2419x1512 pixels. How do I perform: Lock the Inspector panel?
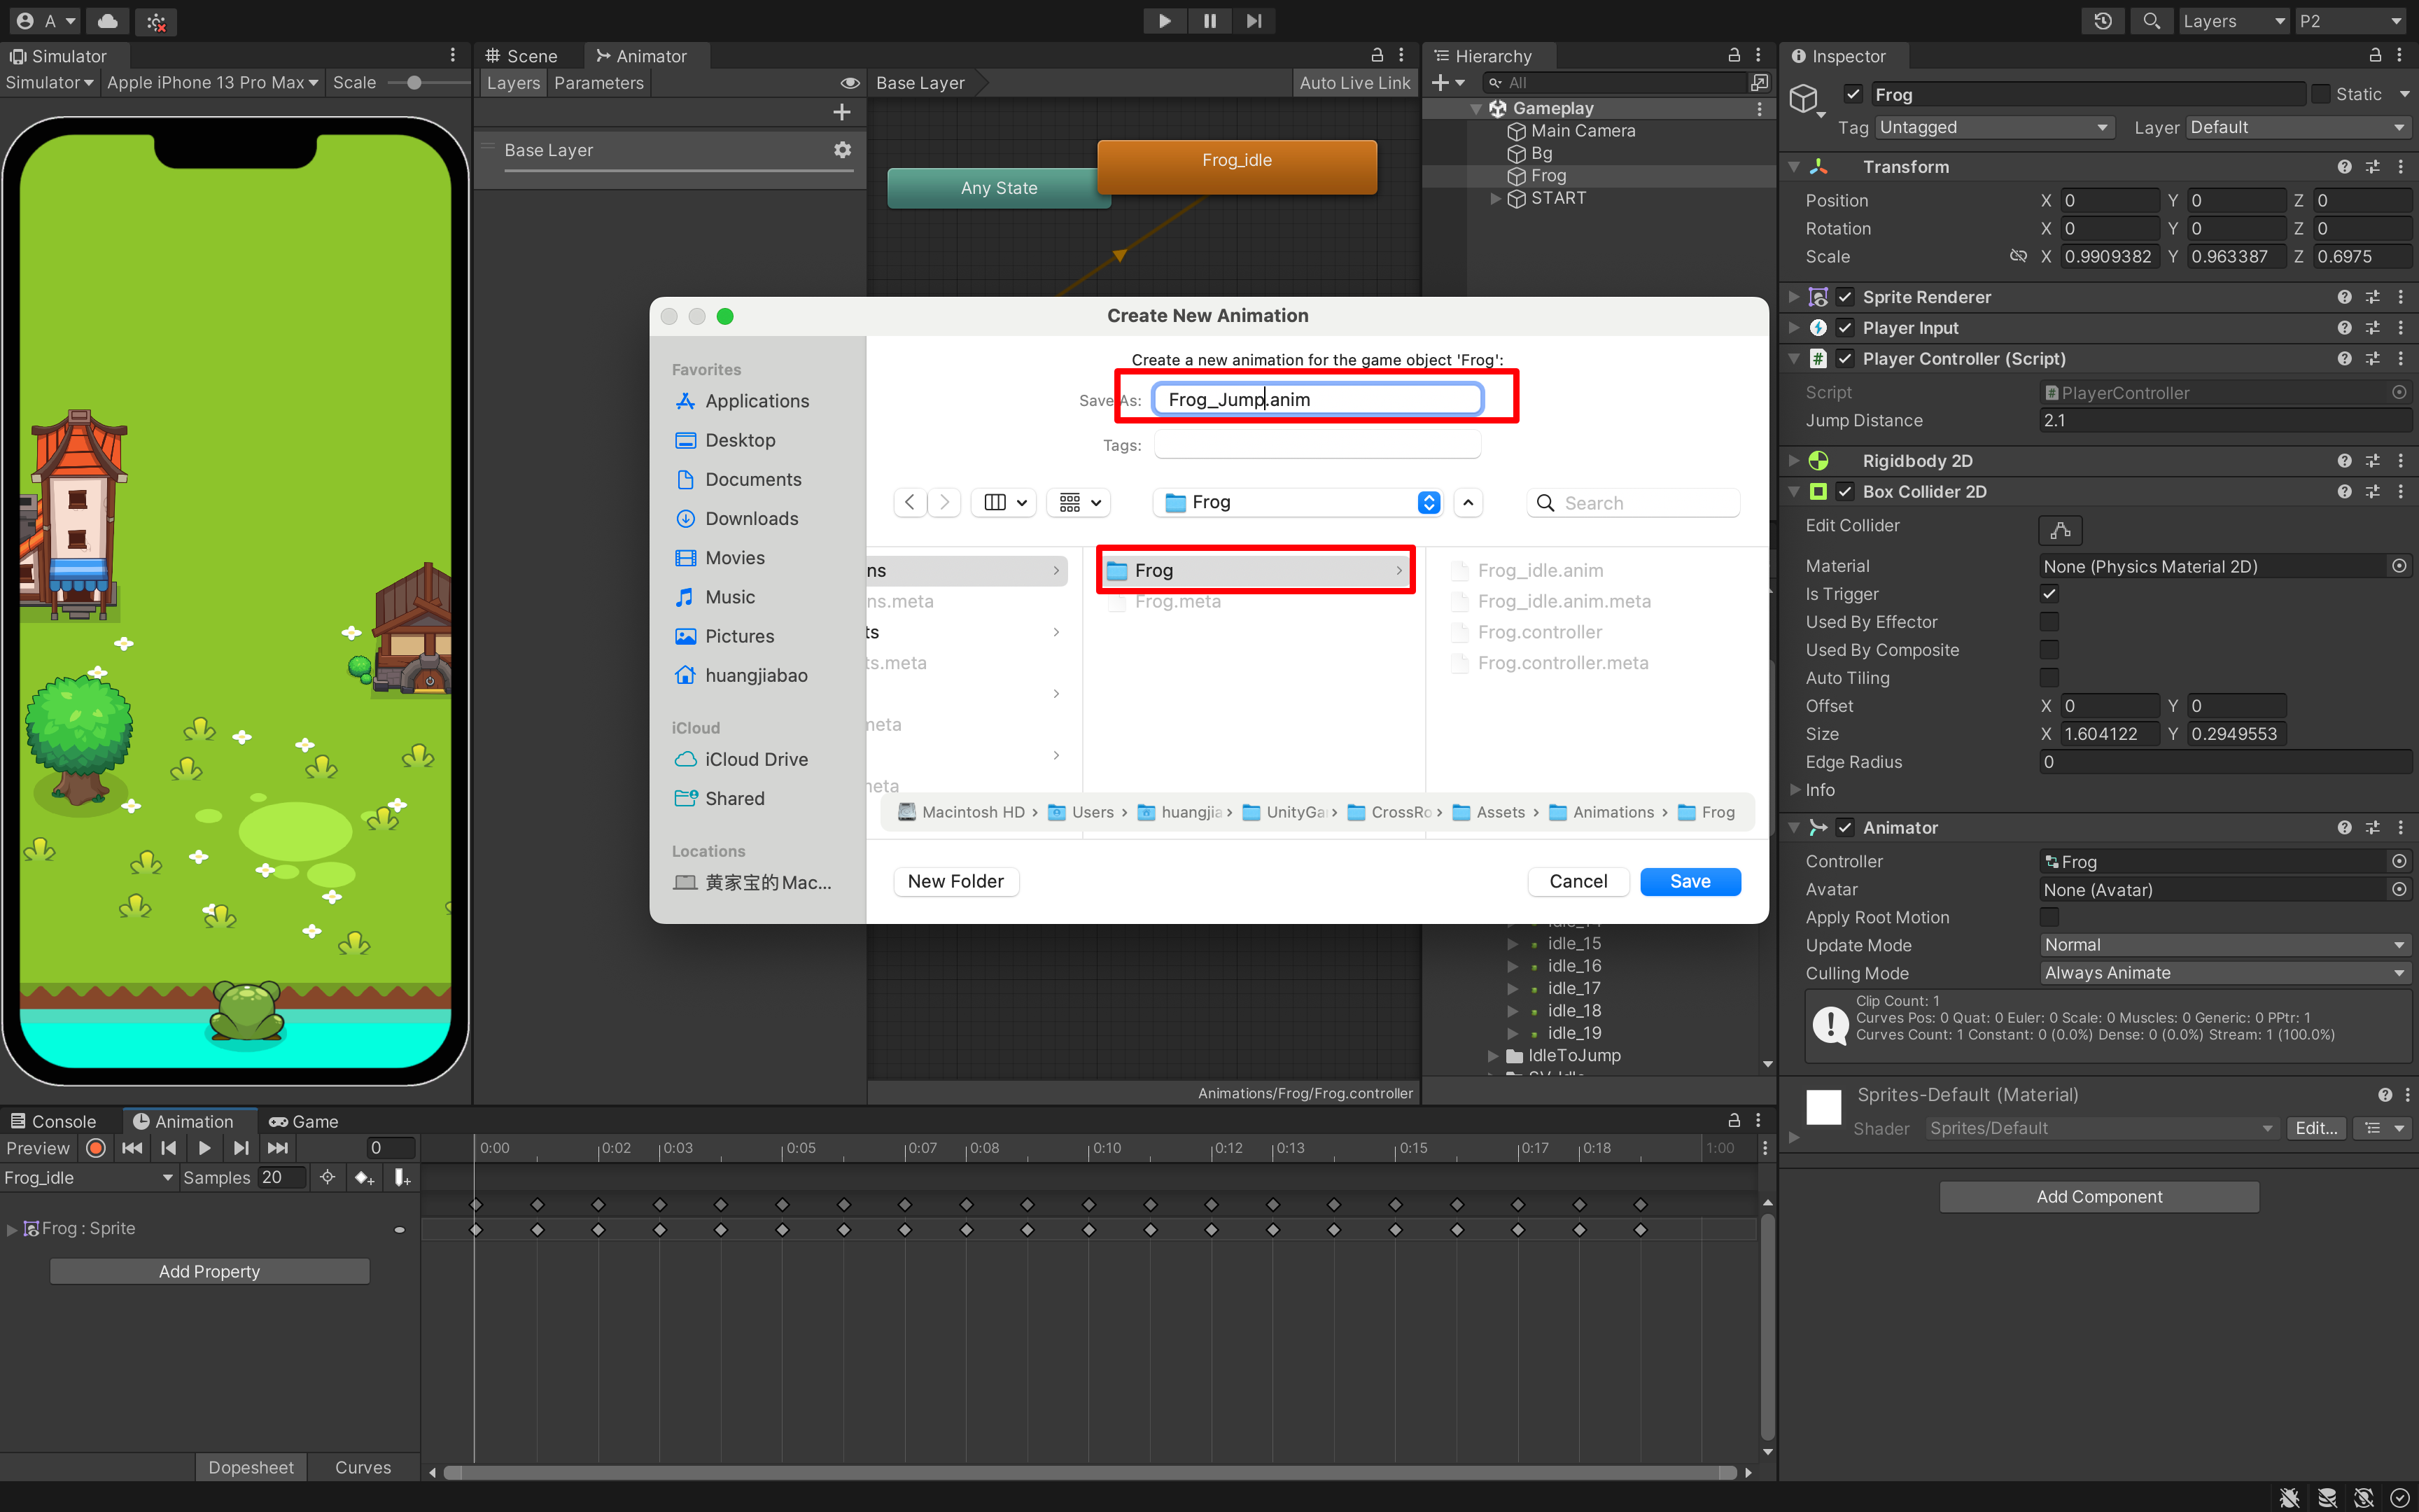[2375, 56]
